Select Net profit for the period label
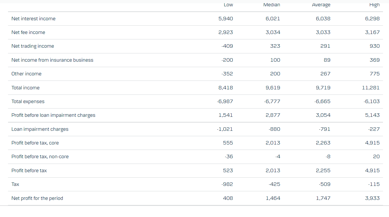 pos(37,198)
